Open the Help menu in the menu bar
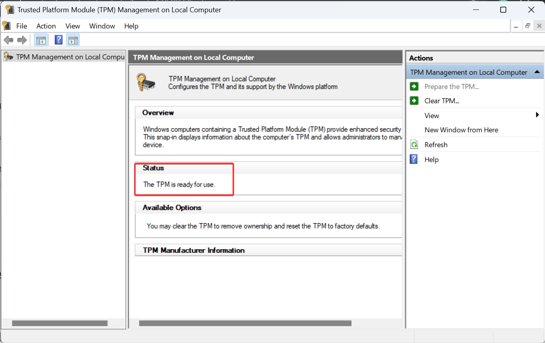Image resolution: width=545 pixels, height=343 pixels. [131, 26]
